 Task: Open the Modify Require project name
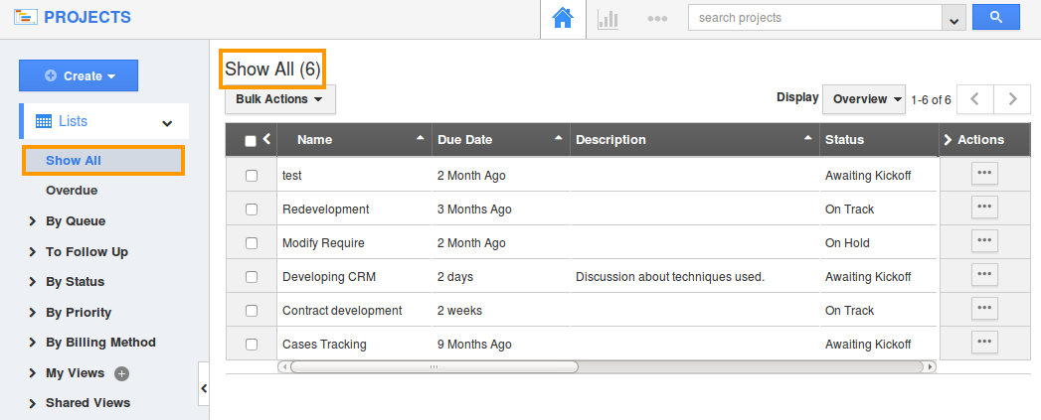click(323, 243)
